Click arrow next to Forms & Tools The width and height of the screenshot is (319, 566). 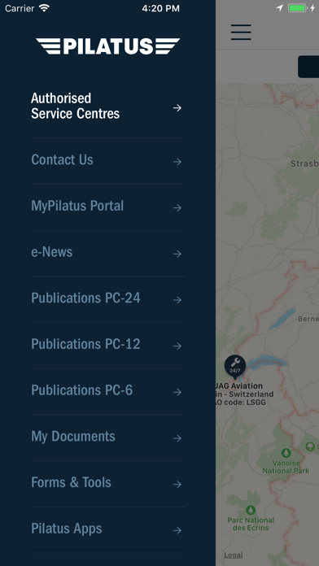[177, 485]
